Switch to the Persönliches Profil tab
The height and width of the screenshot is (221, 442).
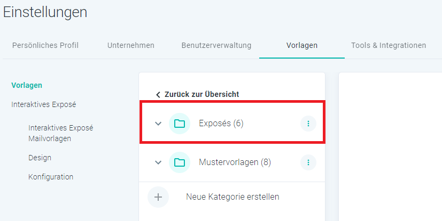(45, 45)
